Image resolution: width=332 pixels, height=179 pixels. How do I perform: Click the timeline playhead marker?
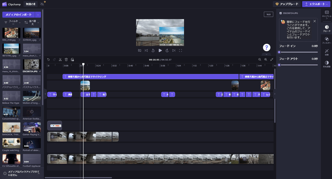coord(83,64)
